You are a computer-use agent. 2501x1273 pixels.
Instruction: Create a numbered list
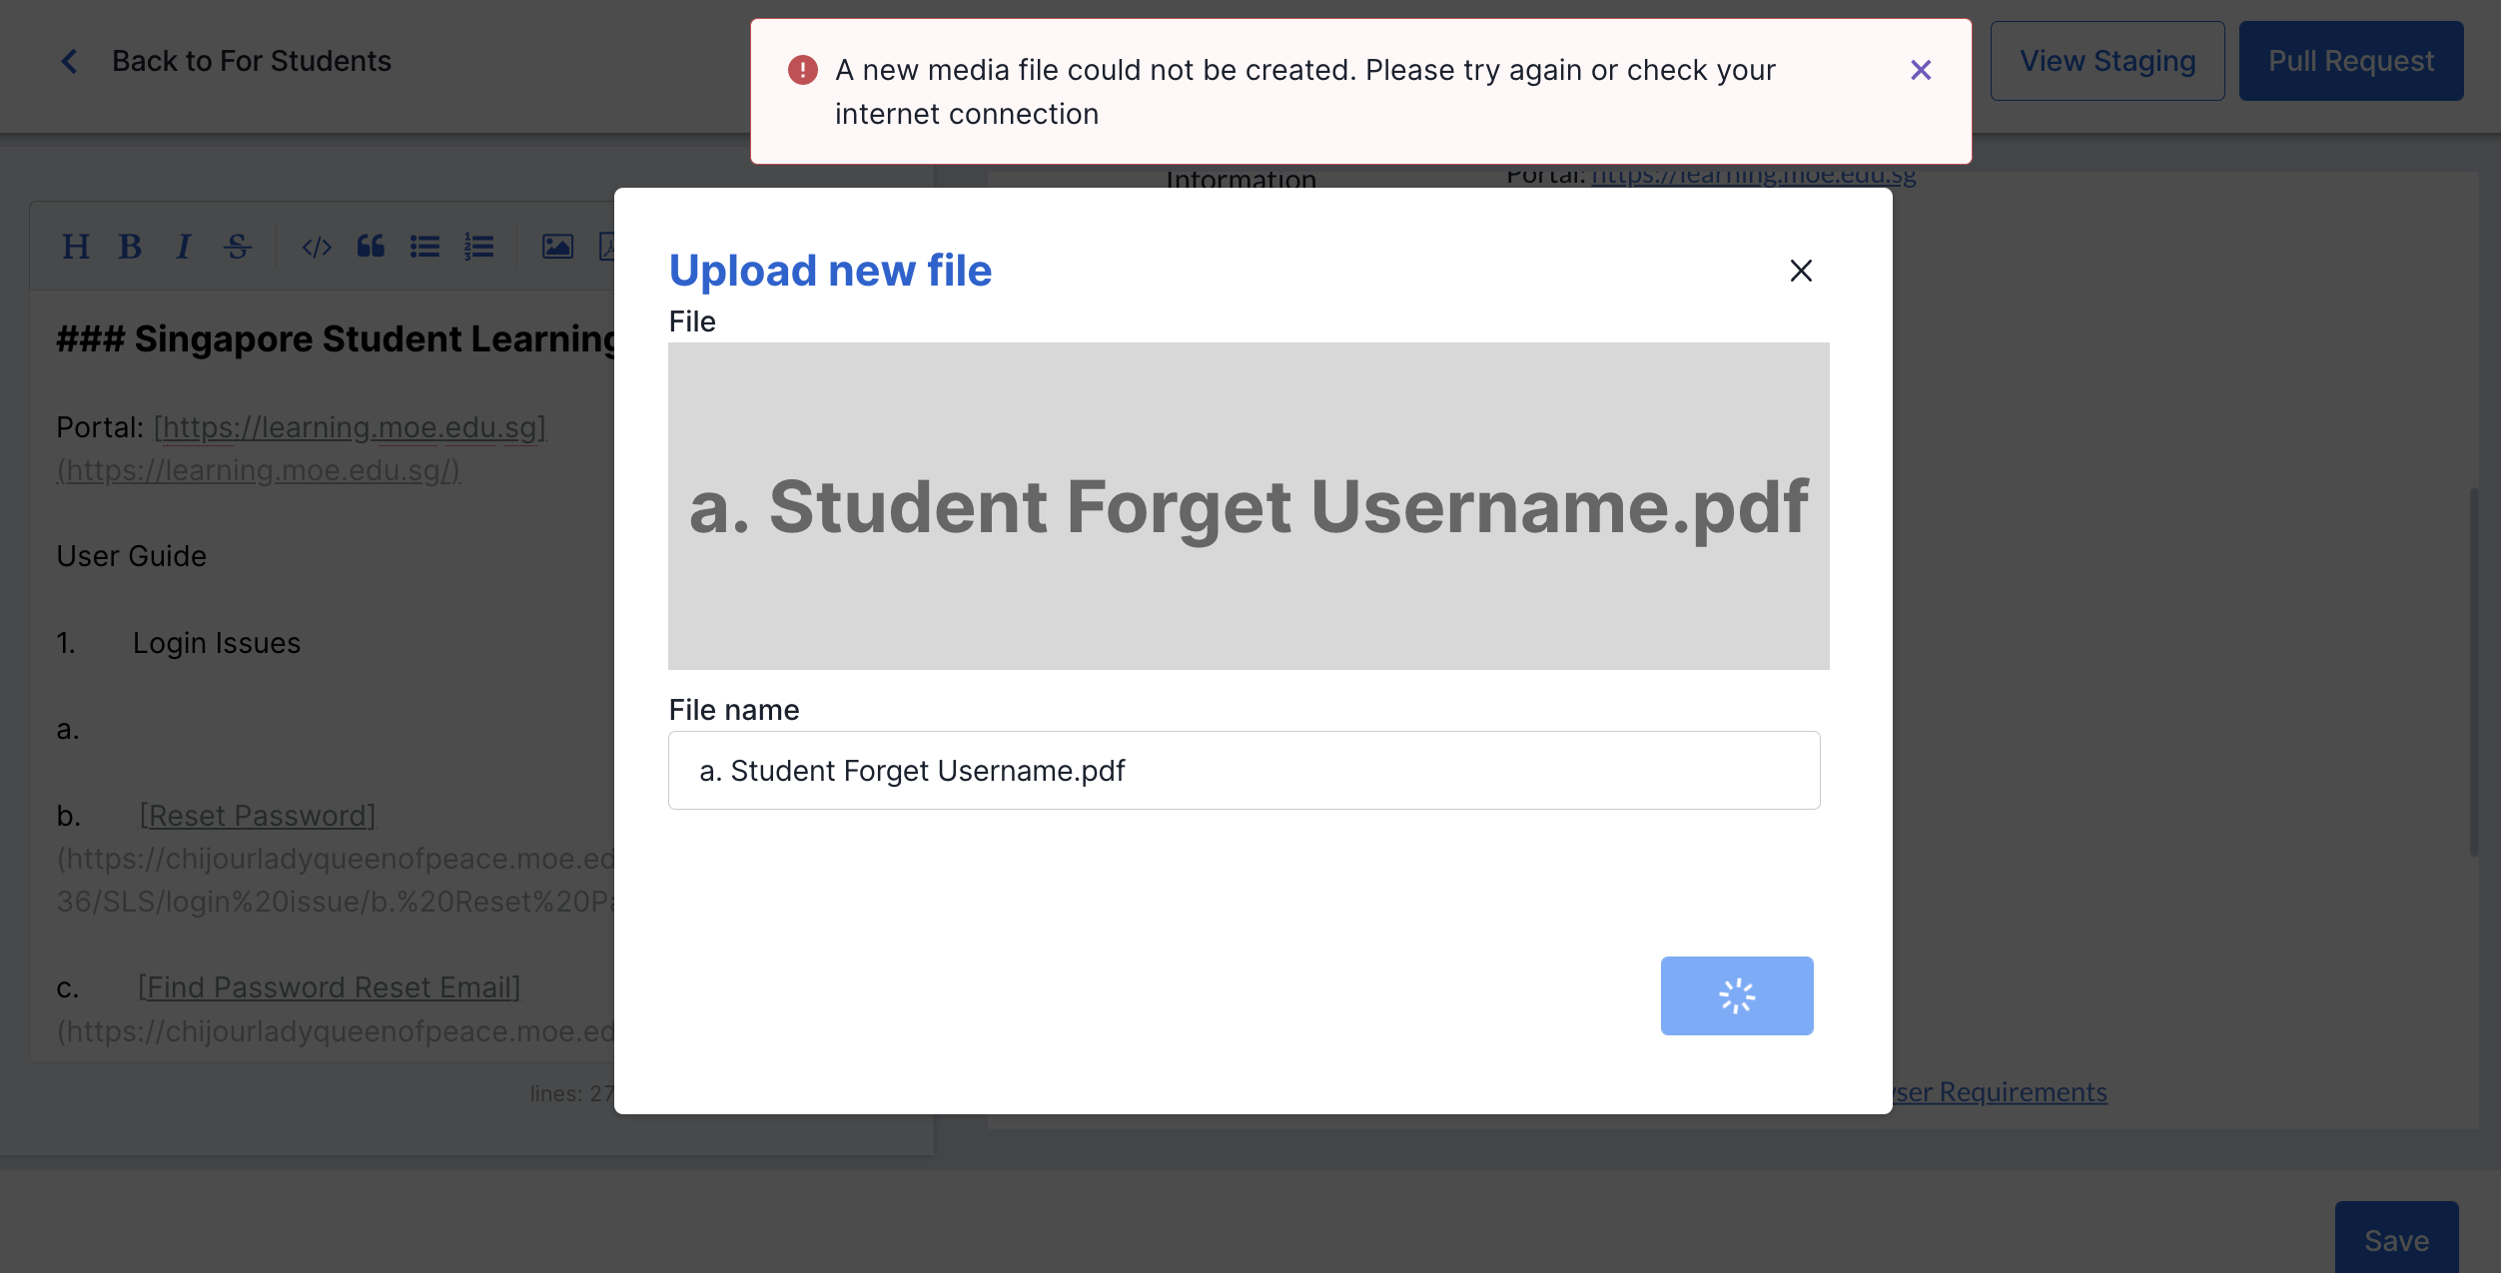[477, 247]
